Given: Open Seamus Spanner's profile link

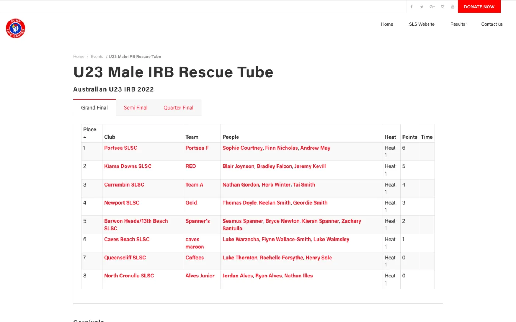Looking at the screenshot, I should (243, 221).
